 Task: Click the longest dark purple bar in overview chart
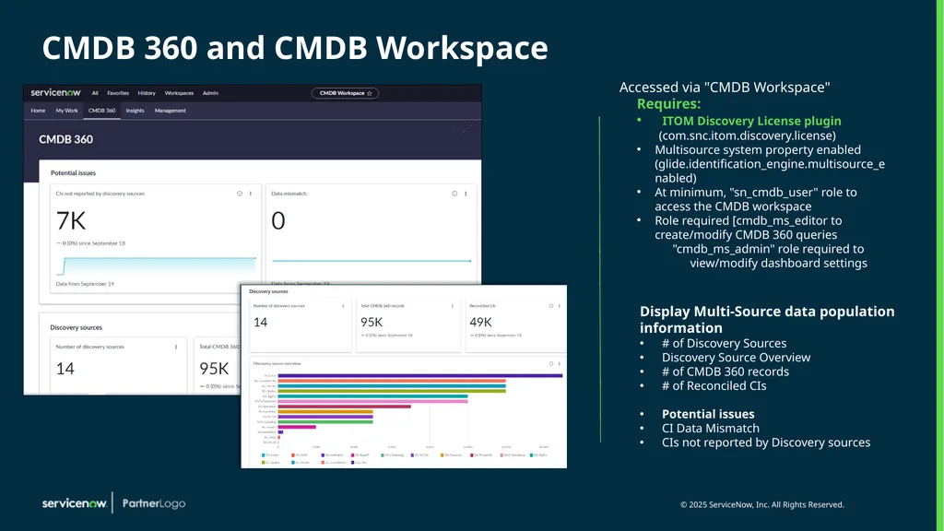coord(420,376)
